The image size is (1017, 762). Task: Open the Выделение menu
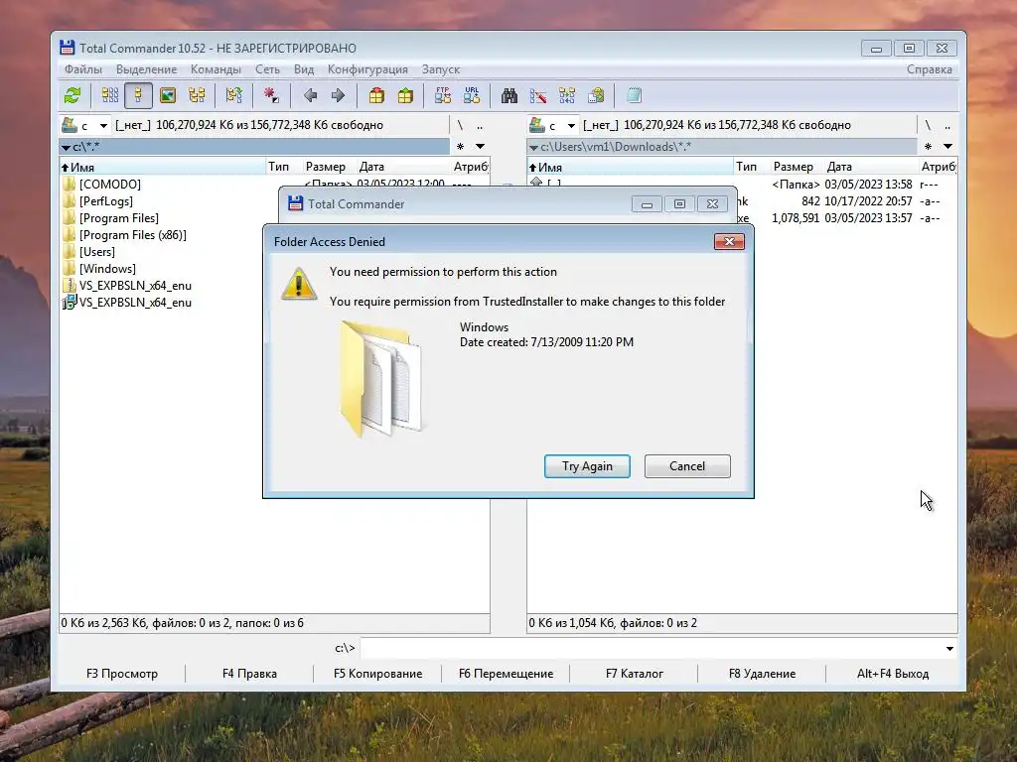[147, 69]
